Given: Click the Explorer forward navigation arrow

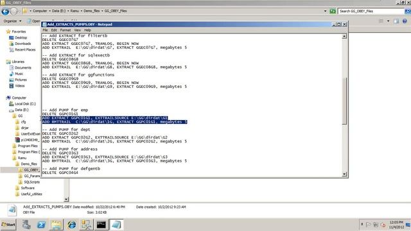Looking at the screenshot, I should coord(13,12).
